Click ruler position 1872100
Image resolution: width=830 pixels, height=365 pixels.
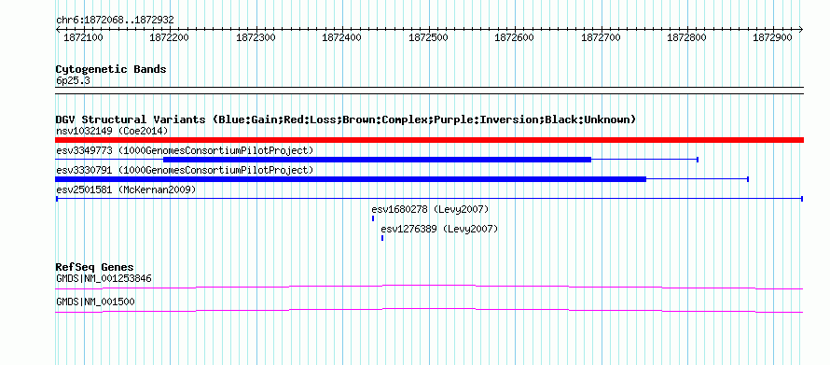pyautogui.click(x=84, y=37)
